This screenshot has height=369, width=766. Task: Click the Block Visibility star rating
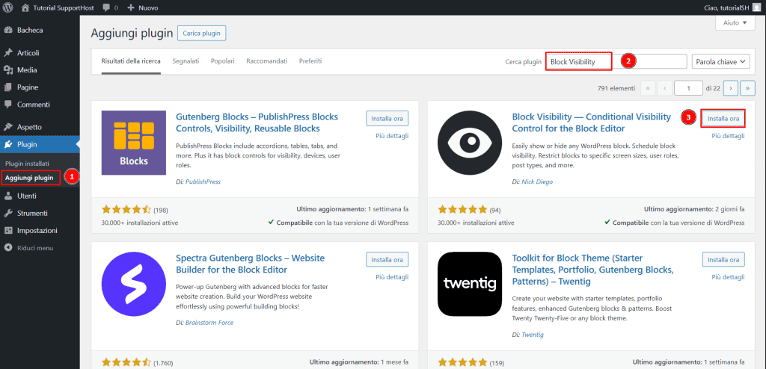click(x=462, y=210)
